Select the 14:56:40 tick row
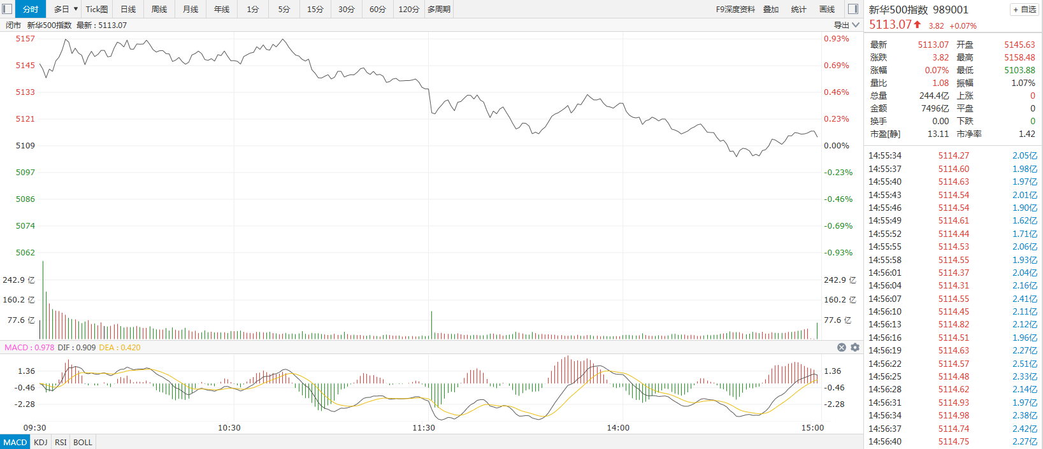This screenshot has width=1043, height=449. (x=953, y=441)
